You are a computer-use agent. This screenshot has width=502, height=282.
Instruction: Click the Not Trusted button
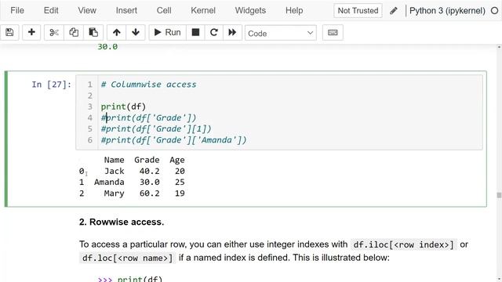click(x=358, y=10)
